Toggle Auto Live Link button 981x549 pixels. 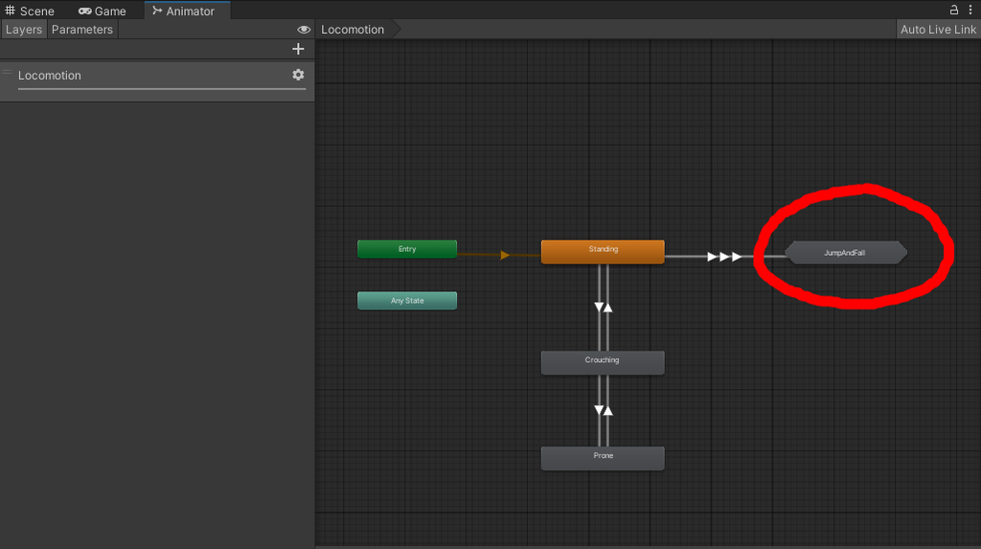point(938,30)
